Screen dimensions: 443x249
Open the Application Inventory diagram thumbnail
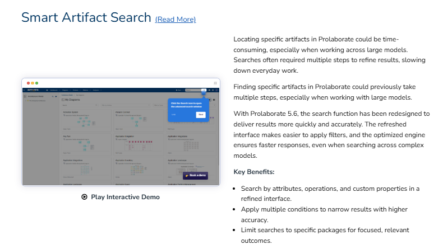click(x=139, y=168)
